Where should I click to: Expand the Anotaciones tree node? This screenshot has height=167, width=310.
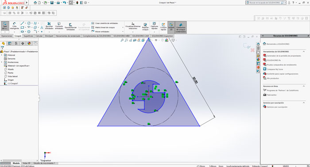click(2, 62)
